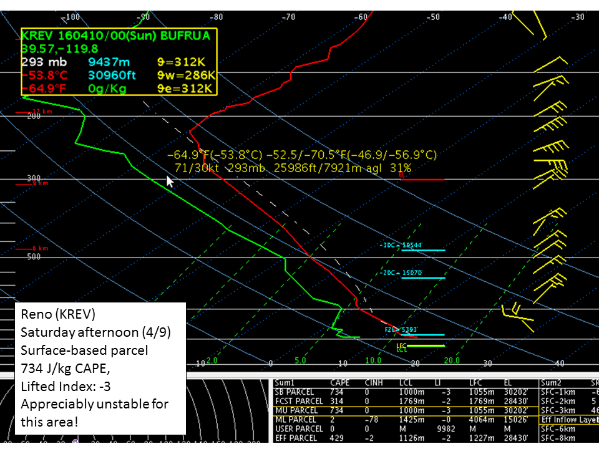
Task: Click the Reno (KREV) annotation text box
Action: (100, 368)
